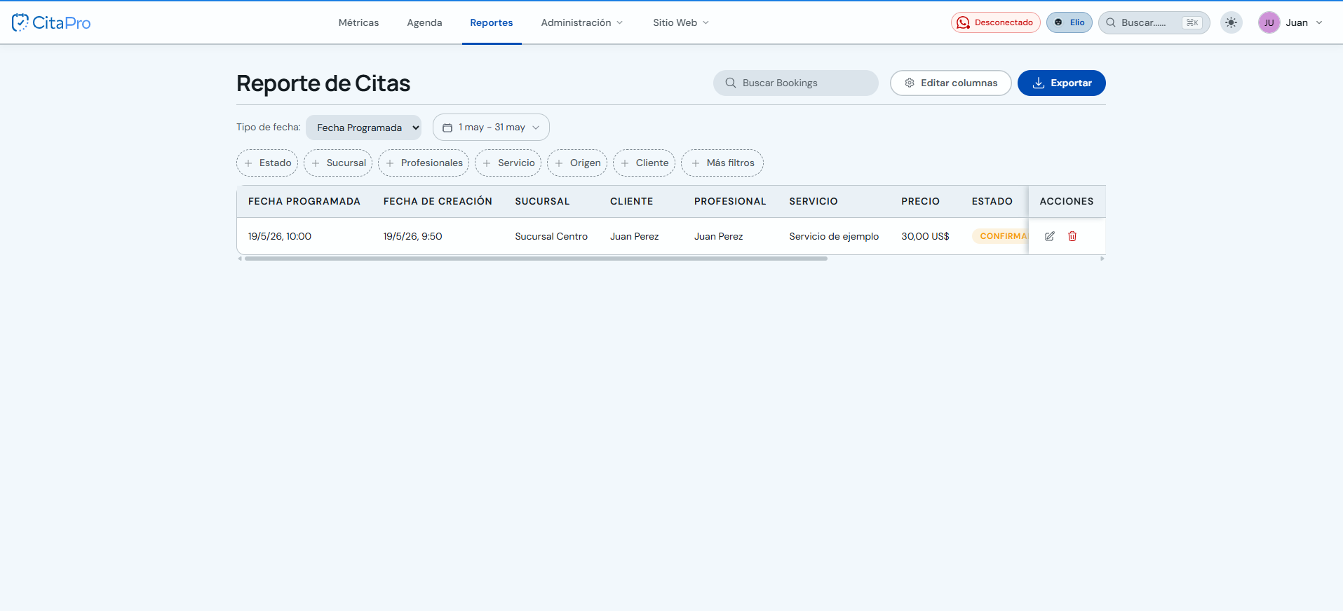
Task: Open Más filtros
Action: tap(722, 163)
